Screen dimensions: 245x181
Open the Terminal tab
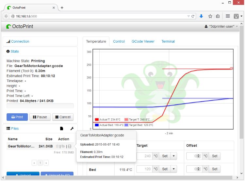(168, 41)
